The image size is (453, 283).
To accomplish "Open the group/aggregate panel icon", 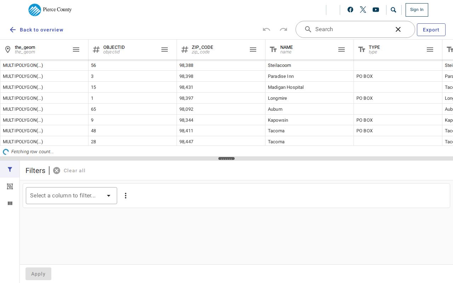I will point(10,186).
